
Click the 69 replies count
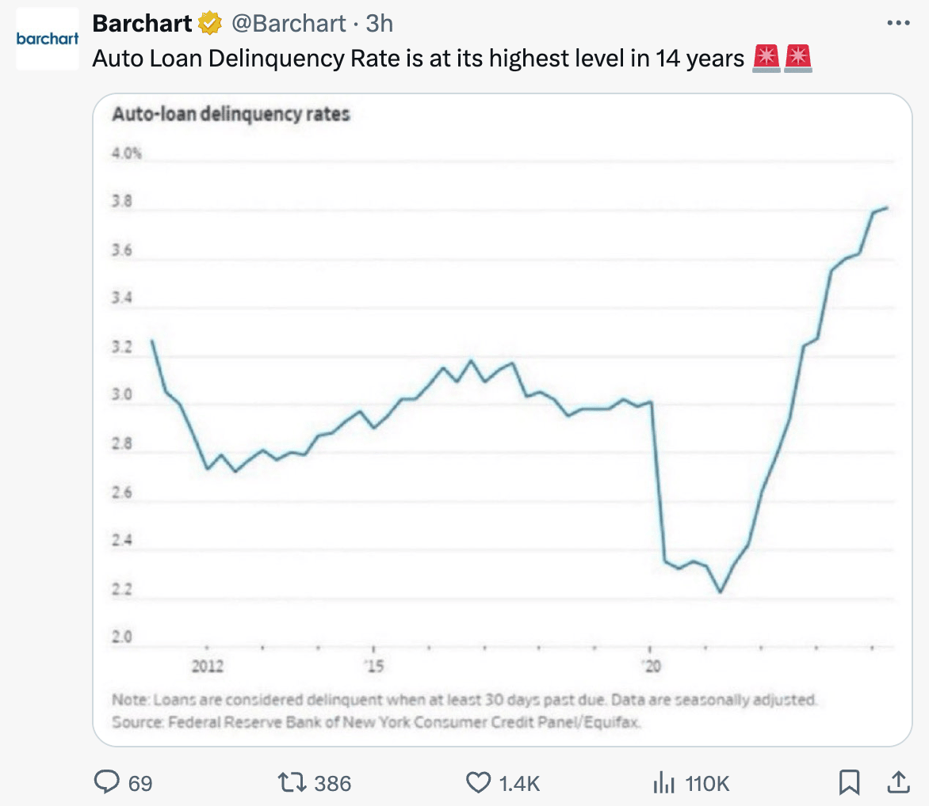[x=140, y=783]
